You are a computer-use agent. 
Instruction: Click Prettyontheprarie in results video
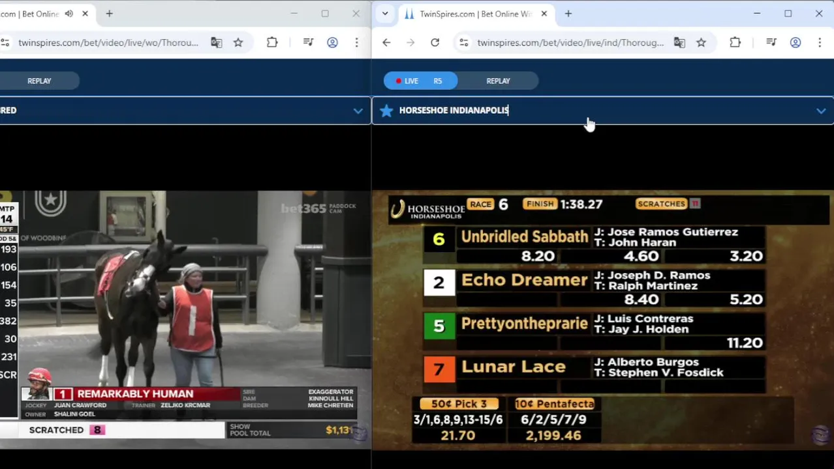point(525,324)
